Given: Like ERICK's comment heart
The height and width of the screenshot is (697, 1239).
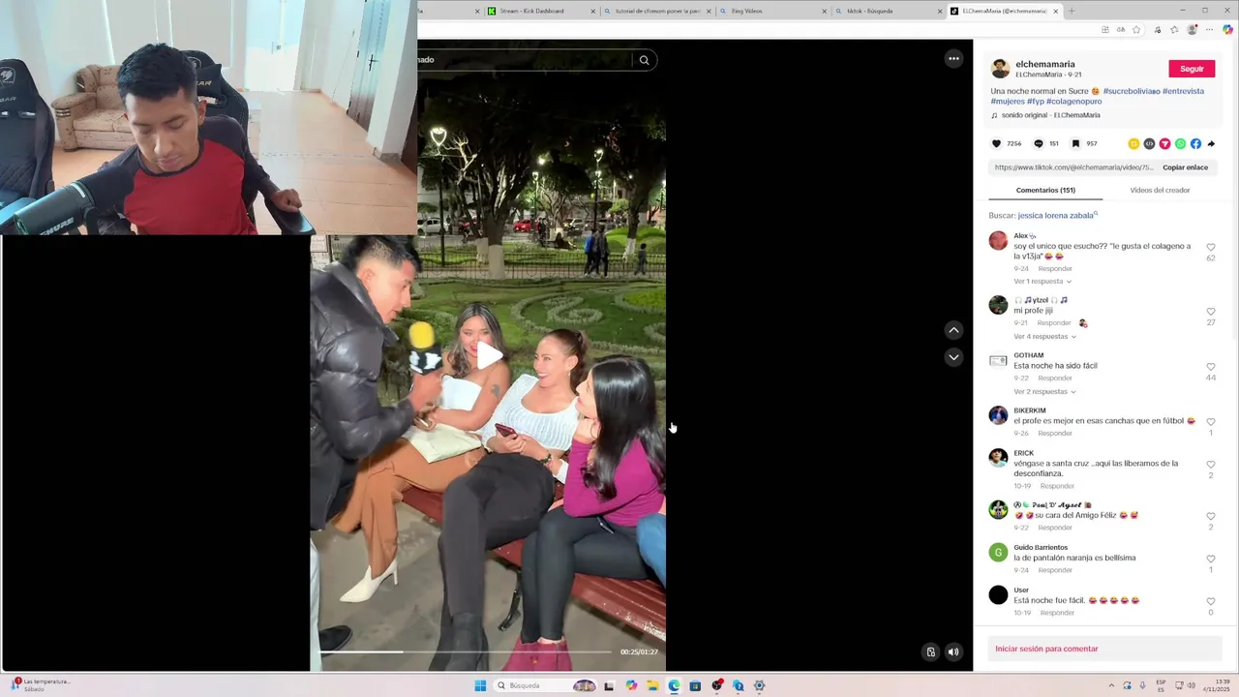Looking at the screenshot, I should click(1211, 465).
